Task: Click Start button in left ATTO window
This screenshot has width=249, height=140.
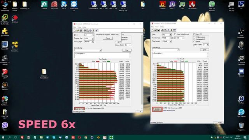Action: pos(127,50)
